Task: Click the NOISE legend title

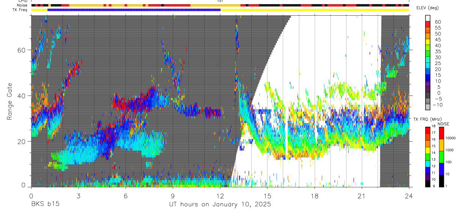Action: click(444, 124)
